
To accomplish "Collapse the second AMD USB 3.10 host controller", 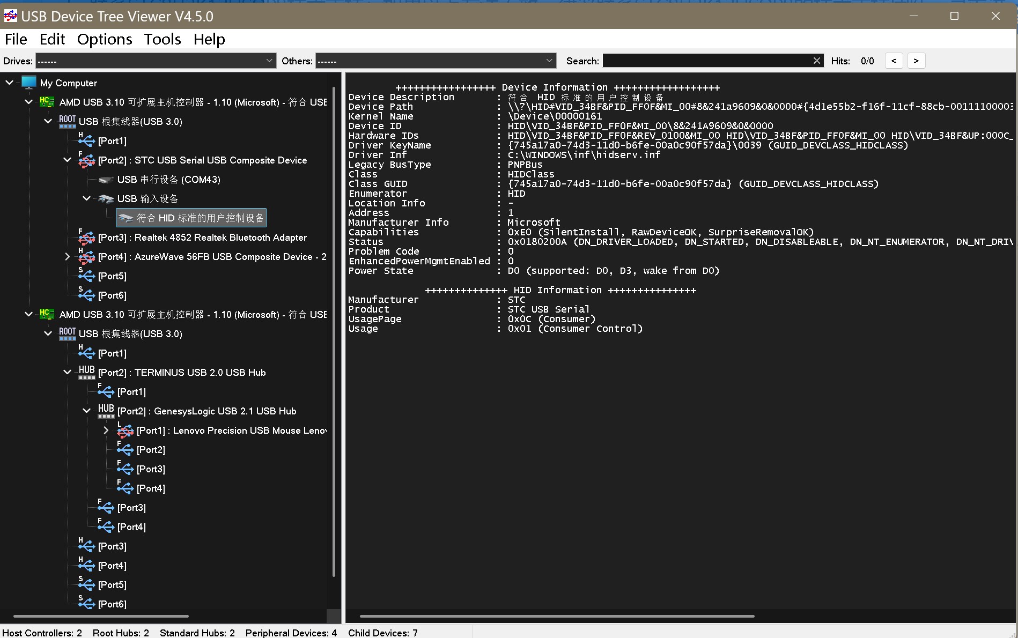I will [x=29, y=314].
